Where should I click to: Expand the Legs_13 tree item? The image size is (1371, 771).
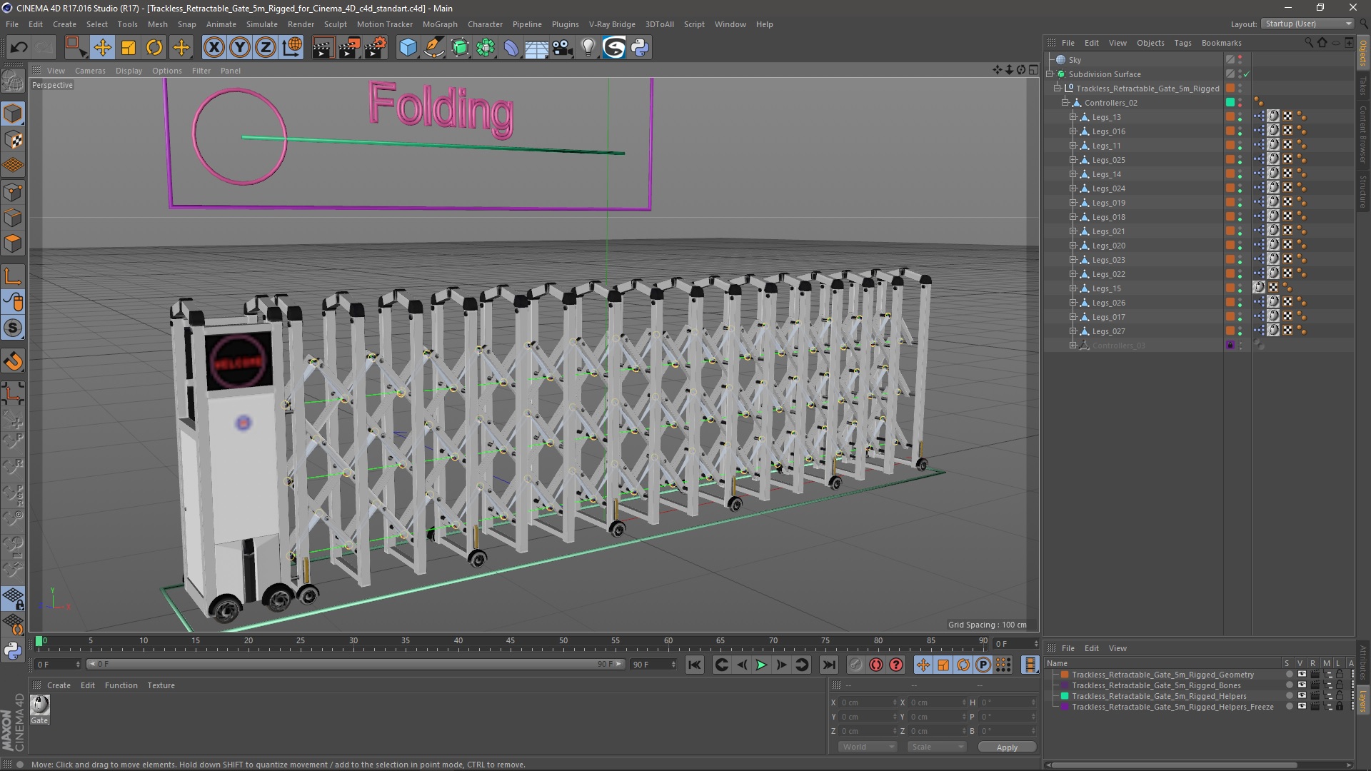click(x=1073, y=117)
